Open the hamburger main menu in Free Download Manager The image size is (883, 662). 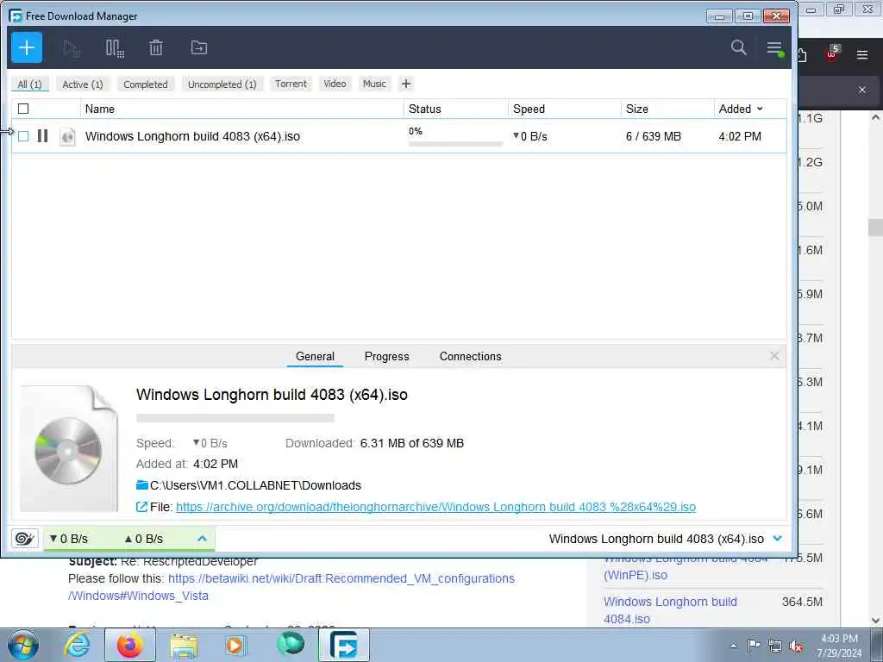pos(775,48)
